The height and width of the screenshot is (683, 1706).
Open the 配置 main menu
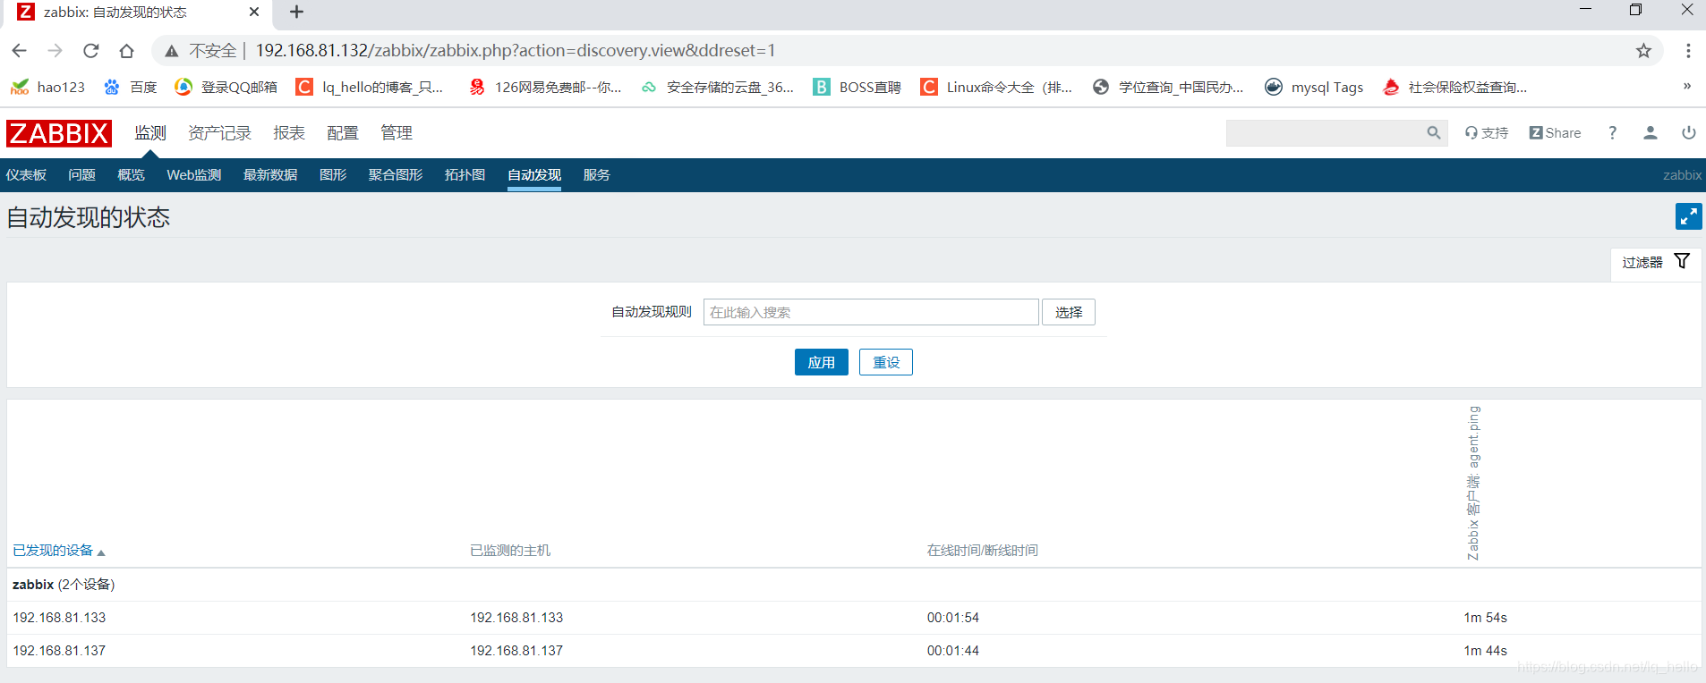343,133
